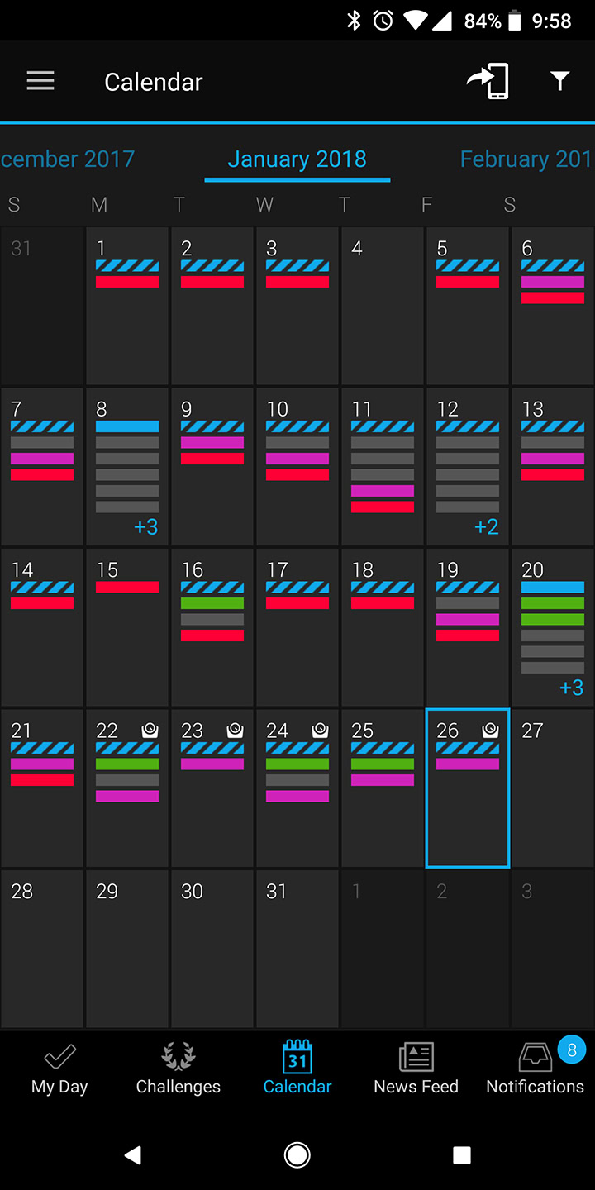Screen dimensions: 595x1190
Task: Open the hamburger navigation menu
Action: coord(40,81)
